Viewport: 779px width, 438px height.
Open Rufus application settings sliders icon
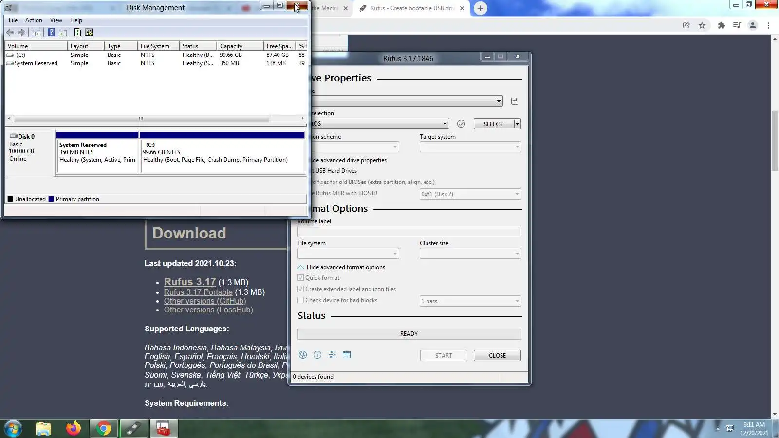332,355
